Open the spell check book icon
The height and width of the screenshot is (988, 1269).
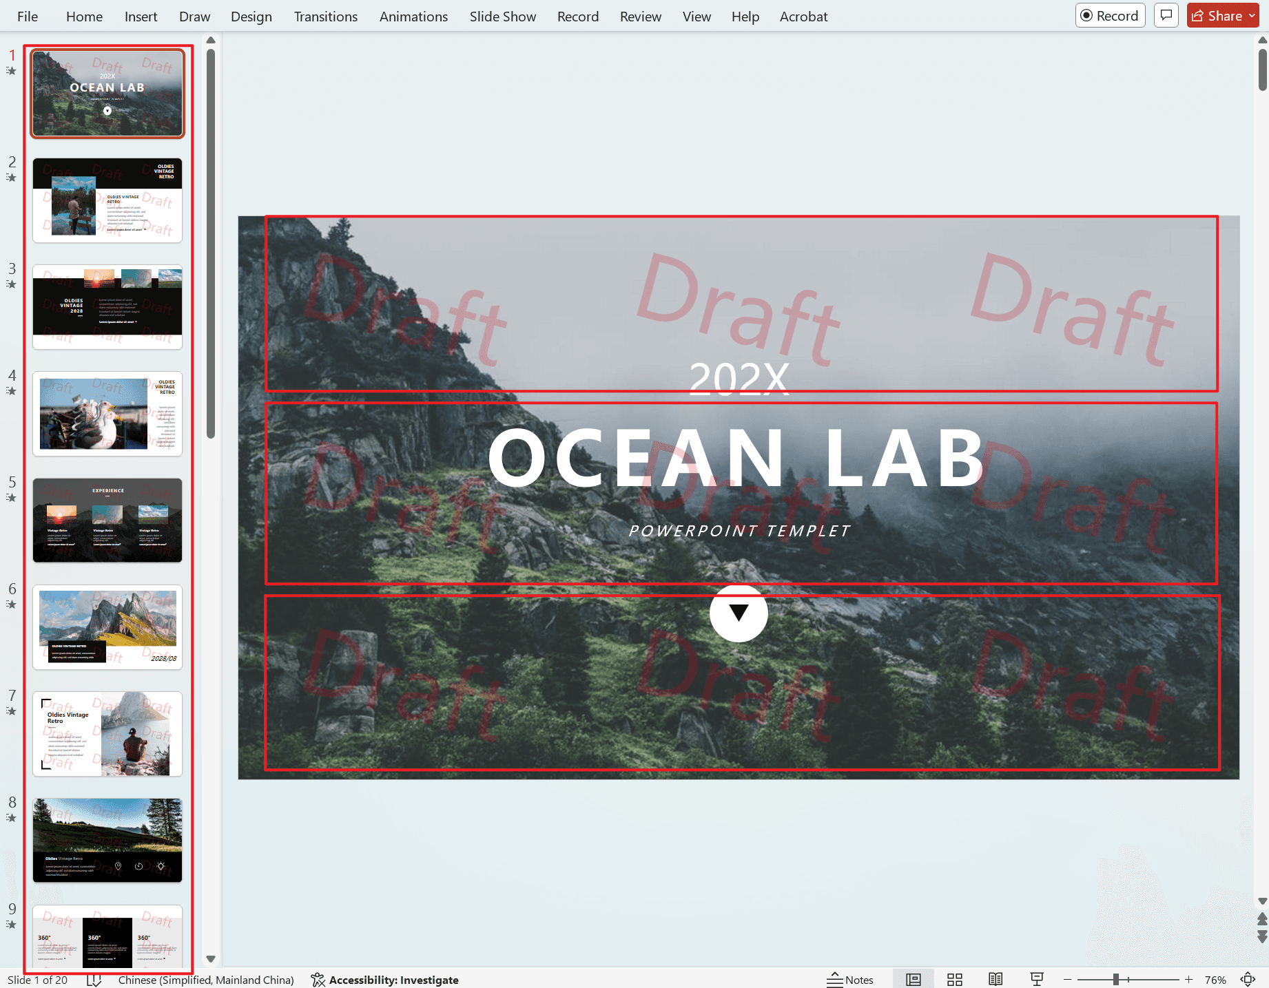94,980
